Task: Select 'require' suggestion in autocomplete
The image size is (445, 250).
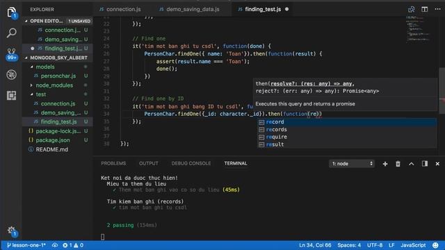Action: click(347, 137)
